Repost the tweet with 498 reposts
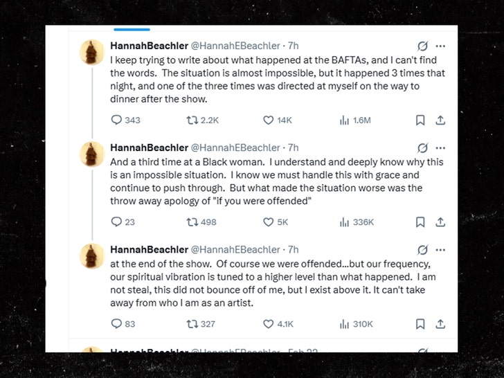Screen dimensions: 504x378 click(x=192, y=222)
